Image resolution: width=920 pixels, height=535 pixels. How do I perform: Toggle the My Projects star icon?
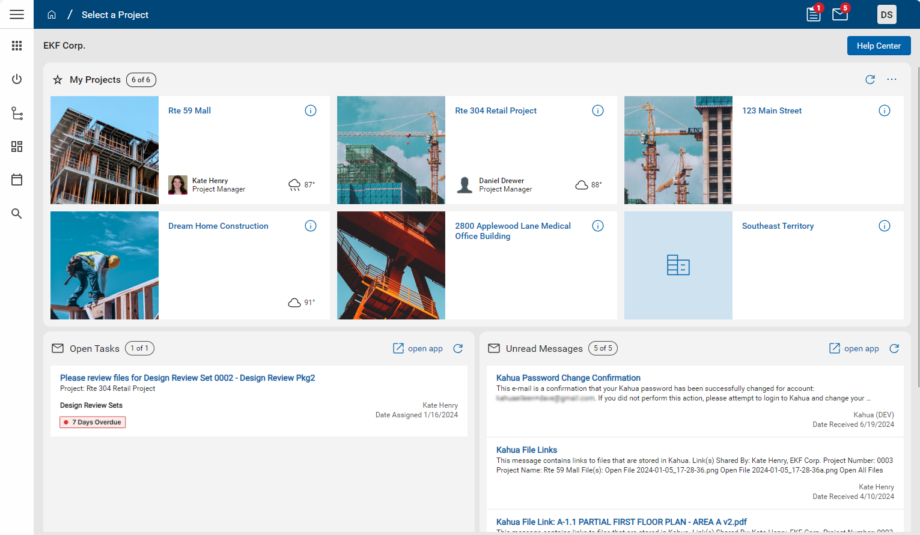(58, 80)
